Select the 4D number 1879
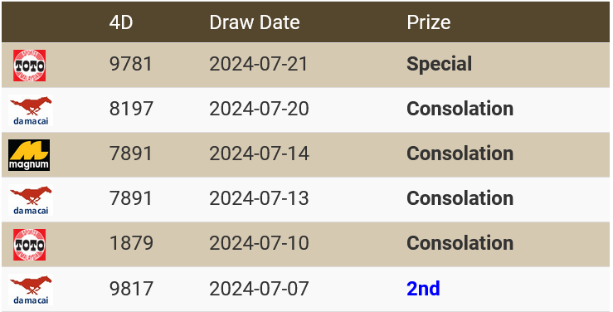Image resolution: width=613 pixels, height=312 pixels. [131, 243]
